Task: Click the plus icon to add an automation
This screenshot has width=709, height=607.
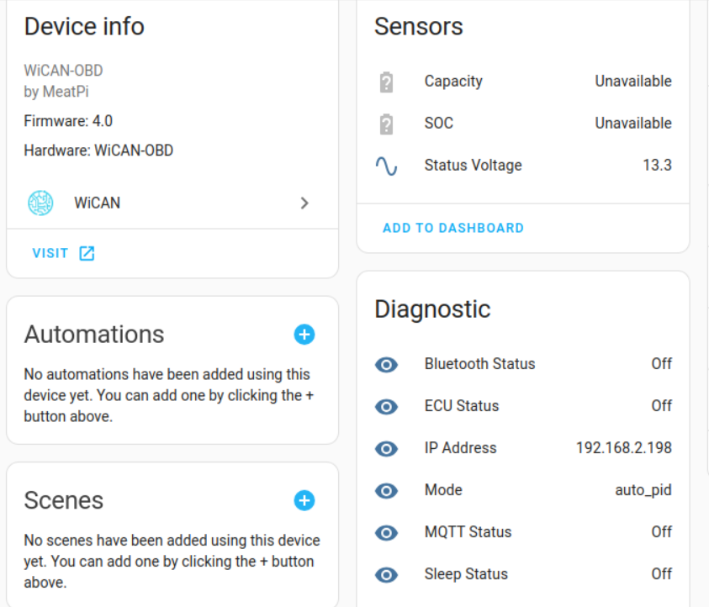Action: [x=304, y=334]
